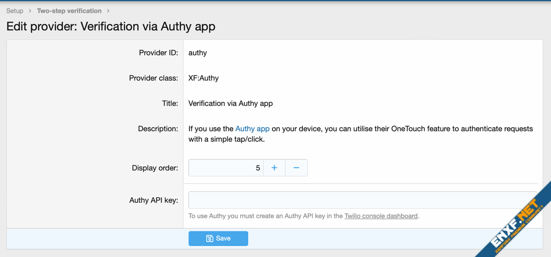
Task: Go to Two-step verification breadcrumb
Action: [69, 11]
